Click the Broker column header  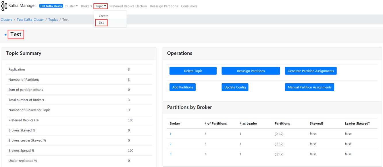(175, 123)
